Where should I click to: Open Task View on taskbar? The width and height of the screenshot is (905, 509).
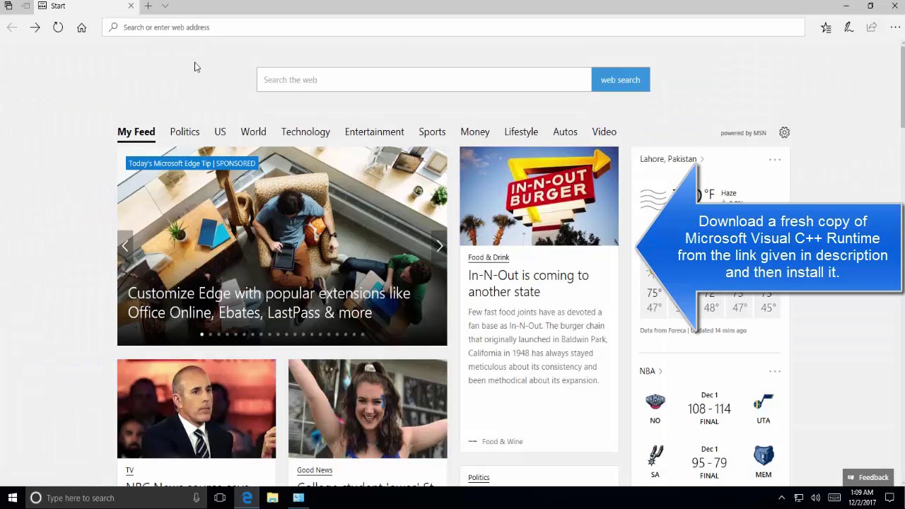coord(220,498)
